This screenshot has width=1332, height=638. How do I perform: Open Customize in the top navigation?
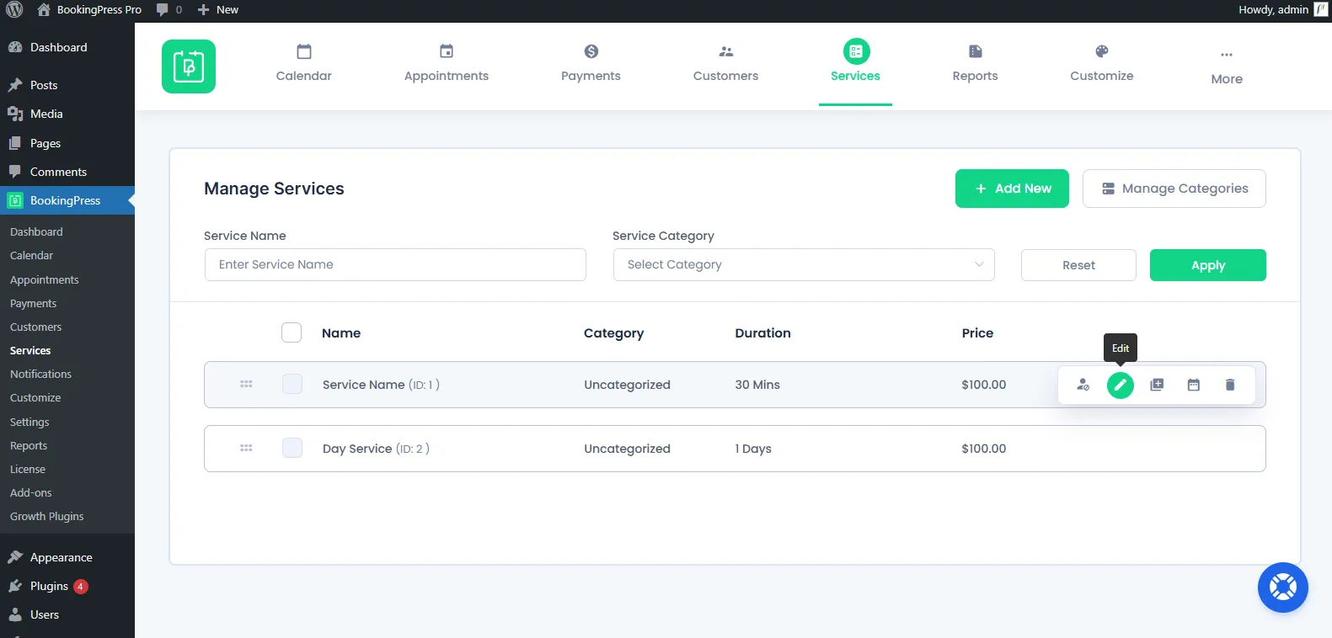click(x=1102, y=64)
